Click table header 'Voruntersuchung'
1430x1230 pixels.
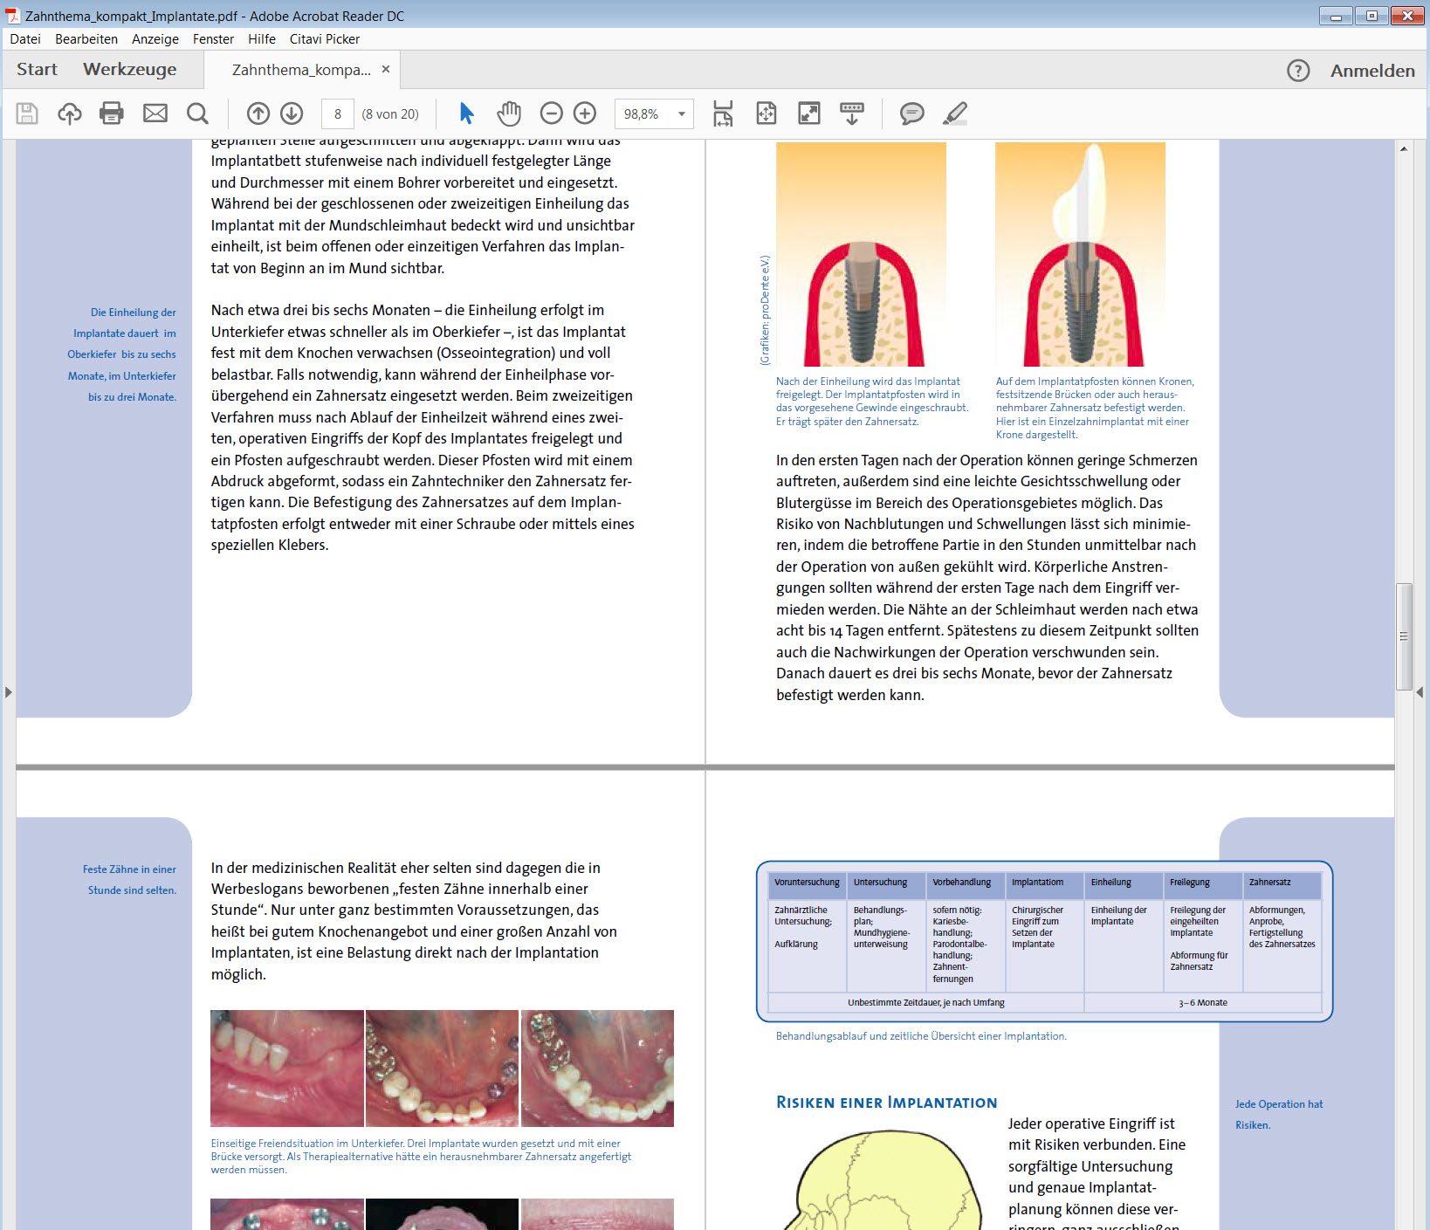tap(807, 883)
